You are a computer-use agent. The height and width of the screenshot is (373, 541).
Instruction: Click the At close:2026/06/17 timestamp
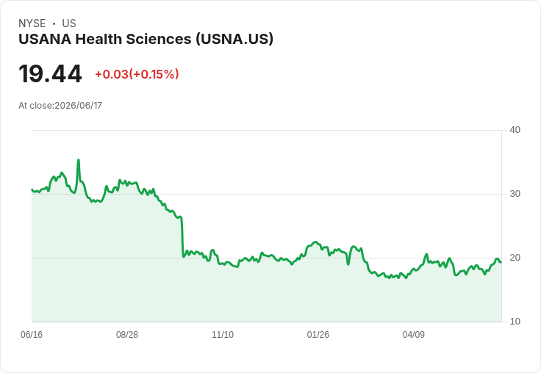[60, 106]
